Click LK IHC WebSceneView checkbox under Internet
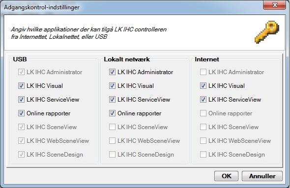Viewport: 290px width, 188px height. (203, 141)
